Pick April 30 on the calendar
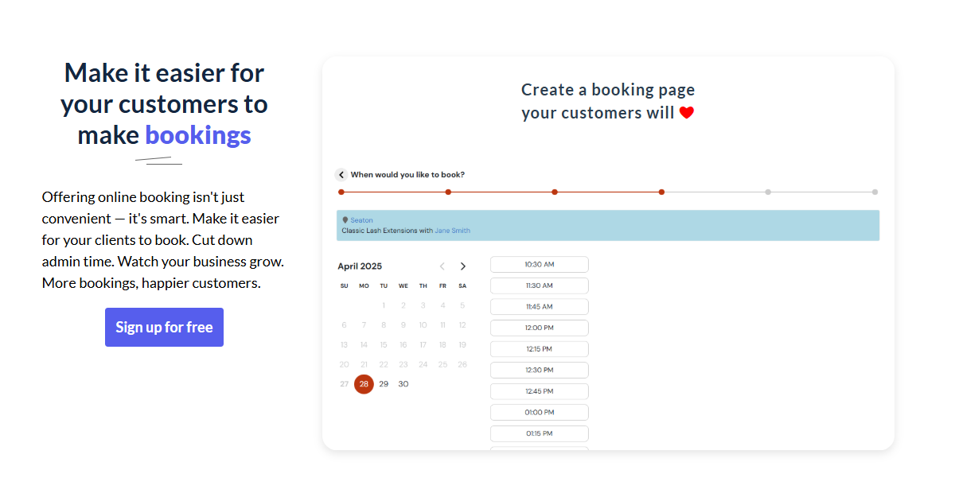 click(403, 384)
